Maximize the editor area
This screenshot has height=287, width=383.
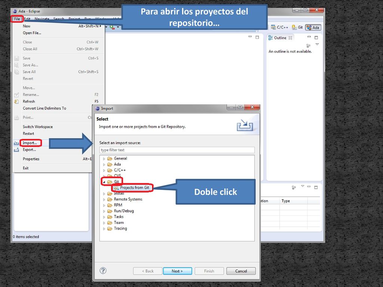pos(257,37)
